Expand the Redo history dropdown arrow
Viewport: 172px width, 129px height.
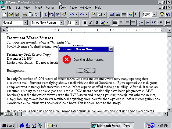tap(87, 15)
